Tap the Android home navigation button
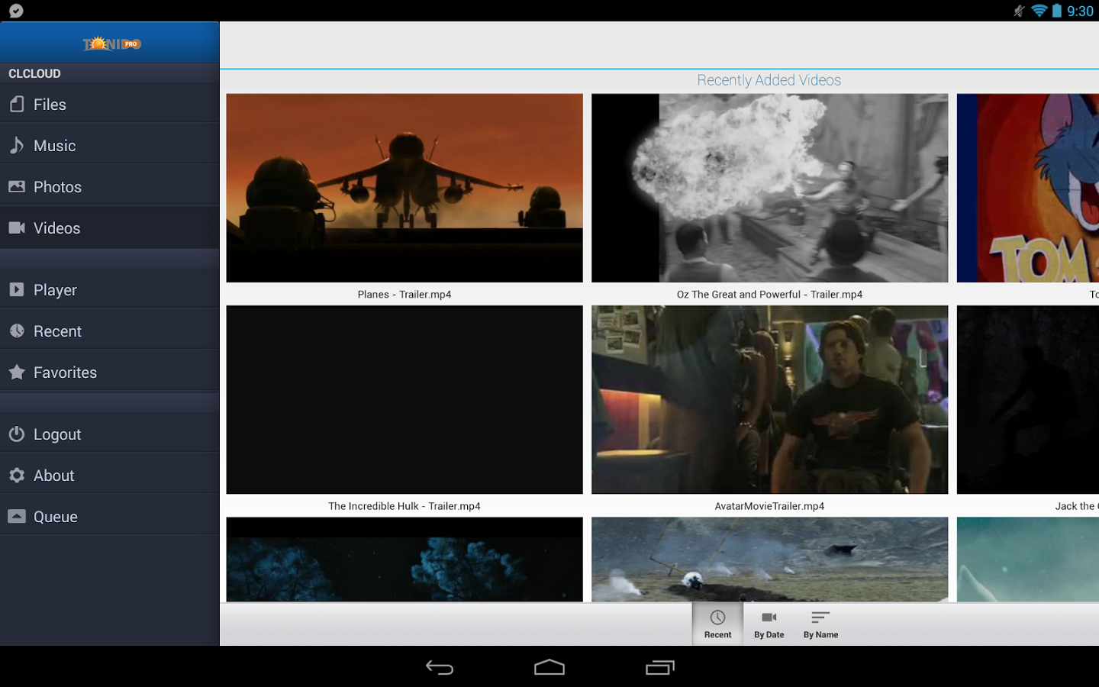The image size is (1099, 687). click(549, 667)
